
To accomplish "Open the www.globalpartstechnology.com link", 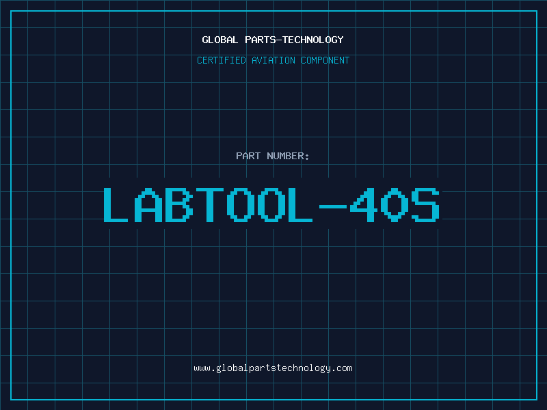I will pos(273,368).
